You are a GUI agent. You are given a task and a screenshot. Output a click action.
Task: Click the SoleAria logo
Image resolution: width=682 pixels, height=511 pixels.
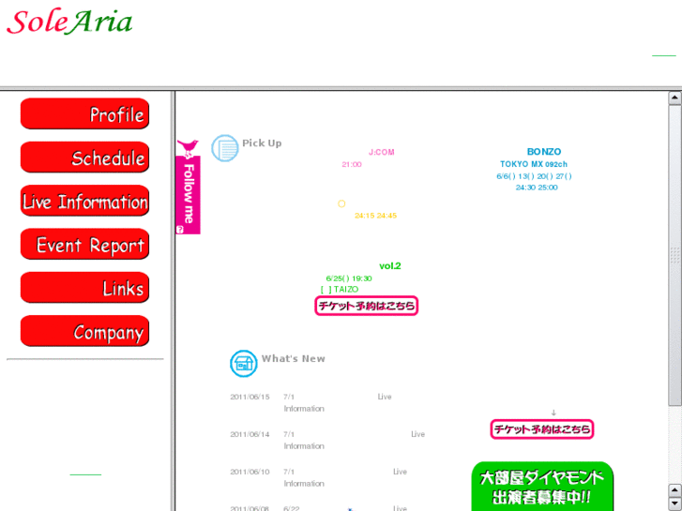[x=69, y=22]
